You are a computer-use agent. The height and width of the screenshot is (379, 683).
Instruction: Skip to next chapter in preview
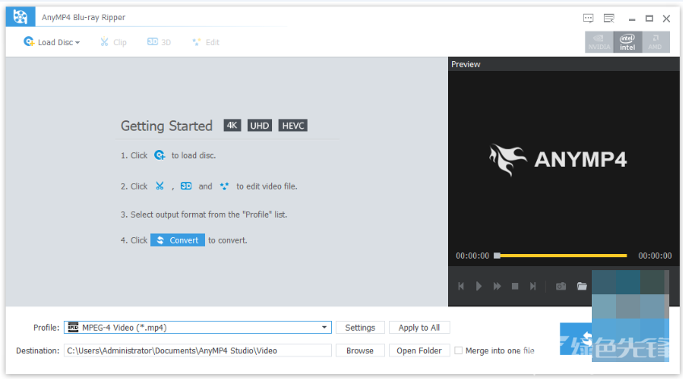tap(533, 286)
